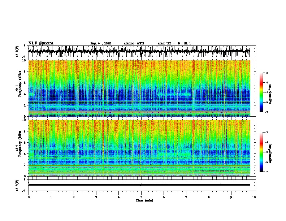Click the "-3" label on ch.1 color bar
Viewport: 286px width, 221px height.
point(266,73)
